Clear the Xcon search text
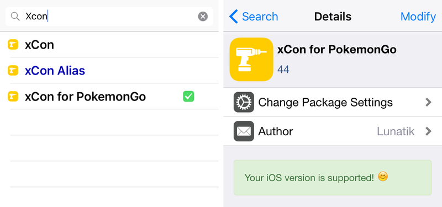 [x=203, y=17]
